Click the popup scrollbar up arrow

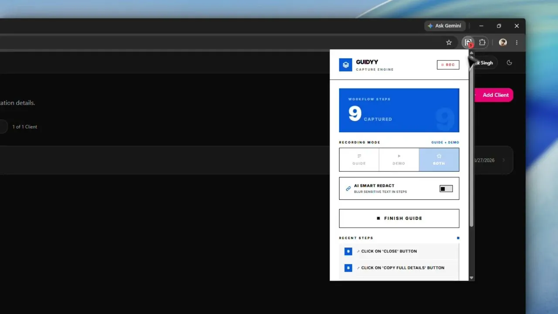point(471,53)
